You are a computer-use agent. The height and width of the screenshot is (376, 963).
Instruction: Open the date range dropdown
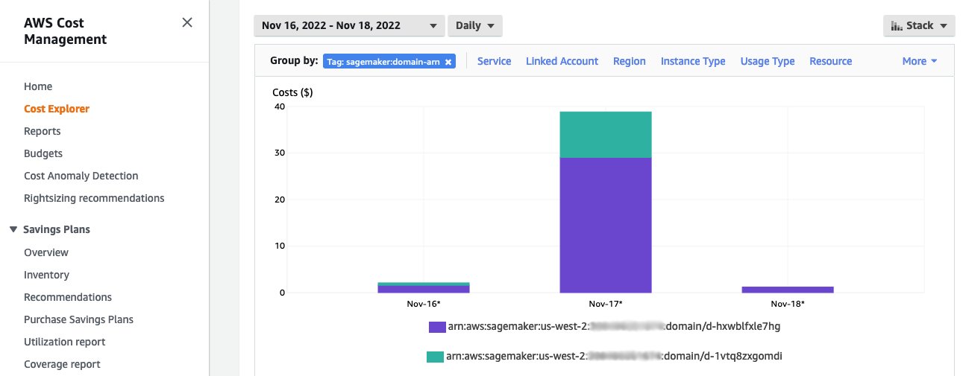349,25
